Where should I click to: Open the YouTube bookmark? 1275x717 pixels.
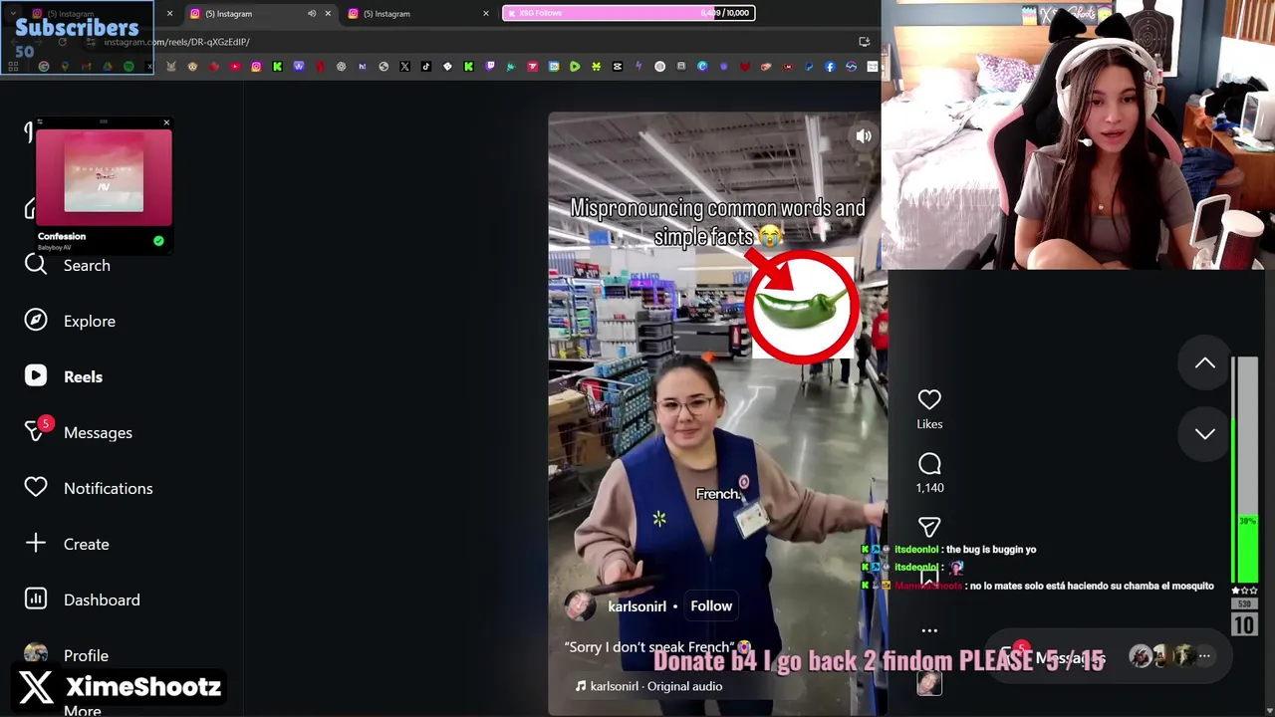235,67
